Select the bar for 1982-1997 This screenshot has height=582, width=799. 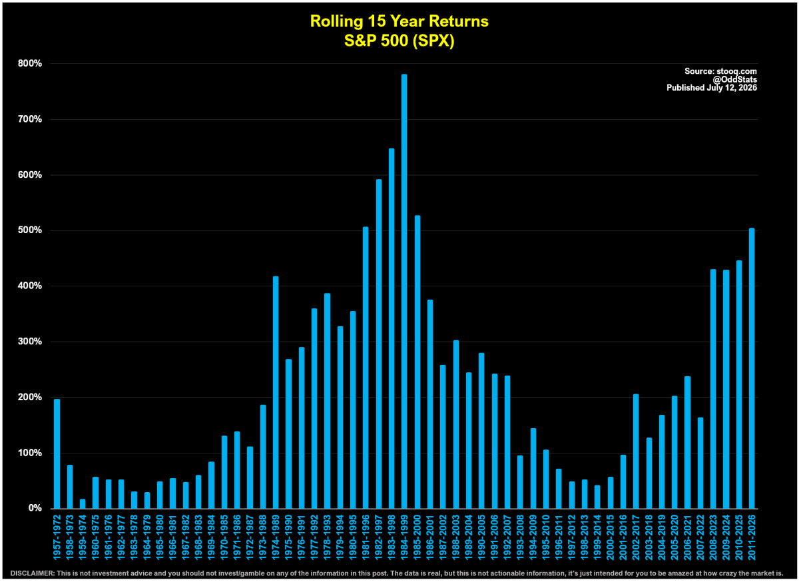coord(379,344)
